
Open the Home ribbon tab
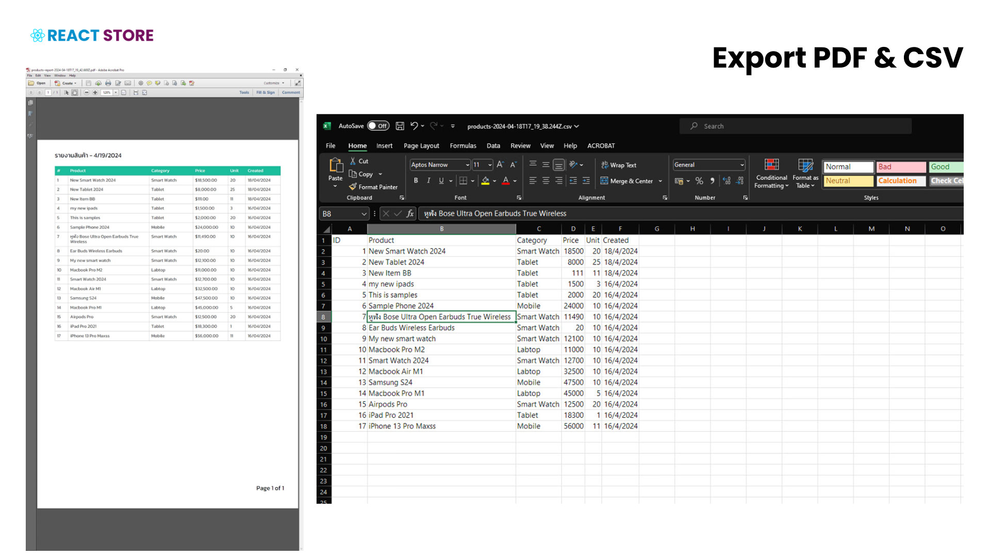(x=357, y=146)
